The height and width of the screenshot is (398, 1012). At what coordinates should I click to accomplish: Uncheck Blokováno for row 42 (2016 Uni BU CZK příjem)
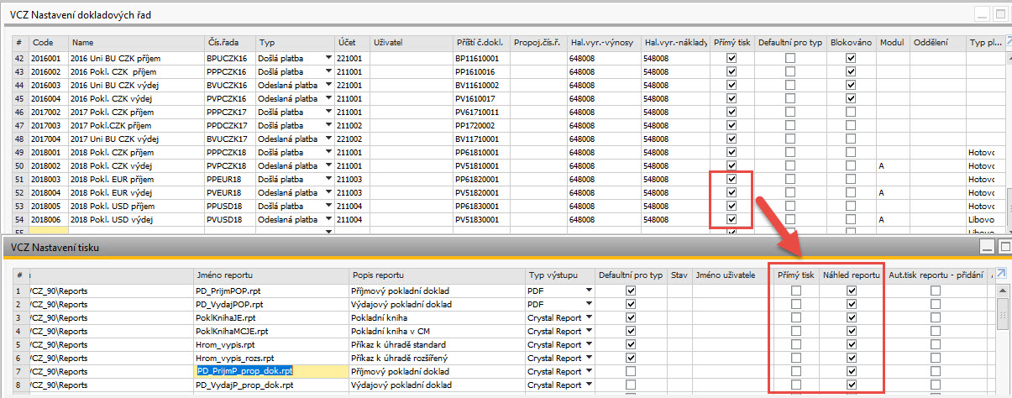point(851,58)
